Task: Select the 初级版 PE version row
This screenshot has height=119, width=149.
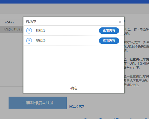Action: coord(74,31)
